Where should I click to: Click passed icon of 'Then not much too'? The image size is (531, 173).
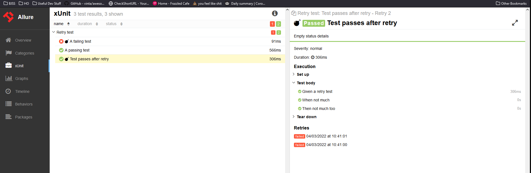coord(300,109)
